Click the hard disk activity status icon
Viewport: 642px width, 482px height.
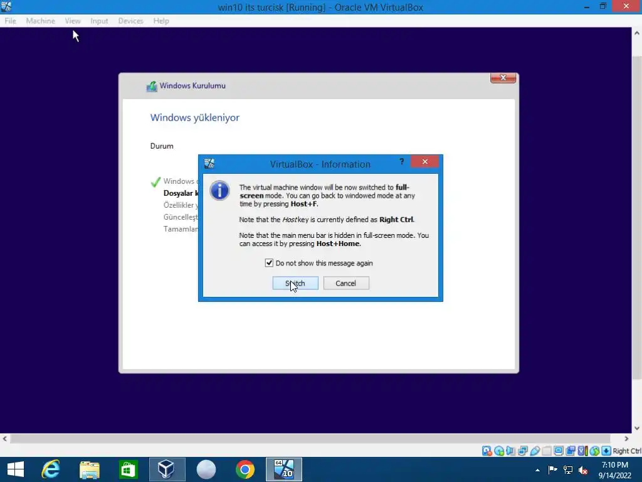[x=487, y=451]
